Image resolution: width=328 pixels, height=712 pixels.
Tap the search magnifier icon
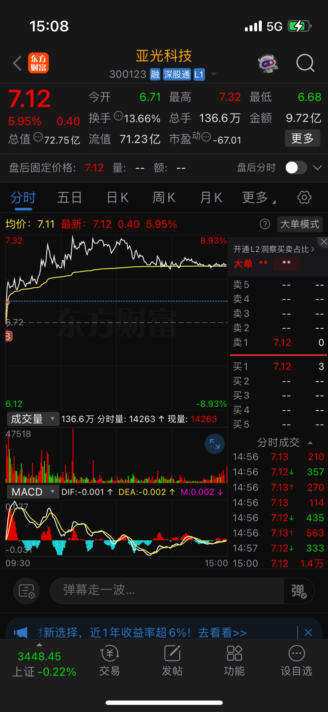305,63
